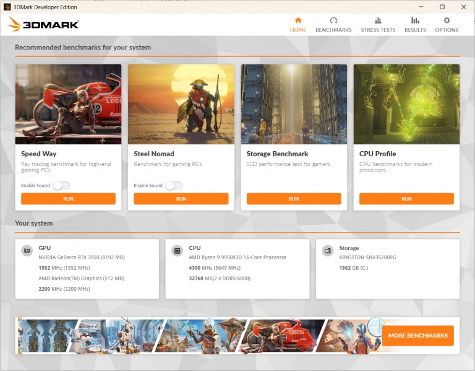Close the 3DMark window
This screenshot has width=475, height=371.
coord(463,7)
